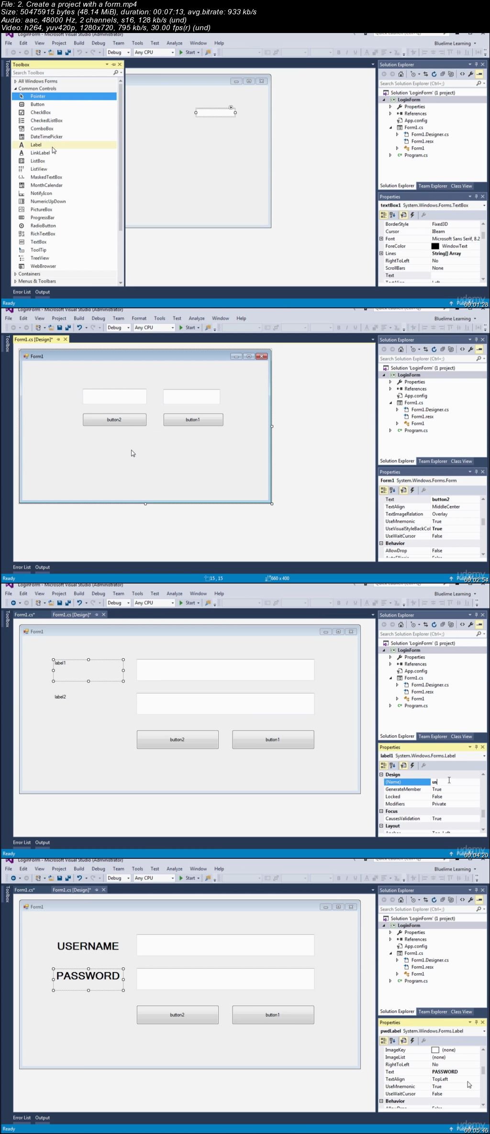Expand All Windows Forms group in Toolbox
This screenshot has width=490, height=1134.
click(x=15, y=81)
